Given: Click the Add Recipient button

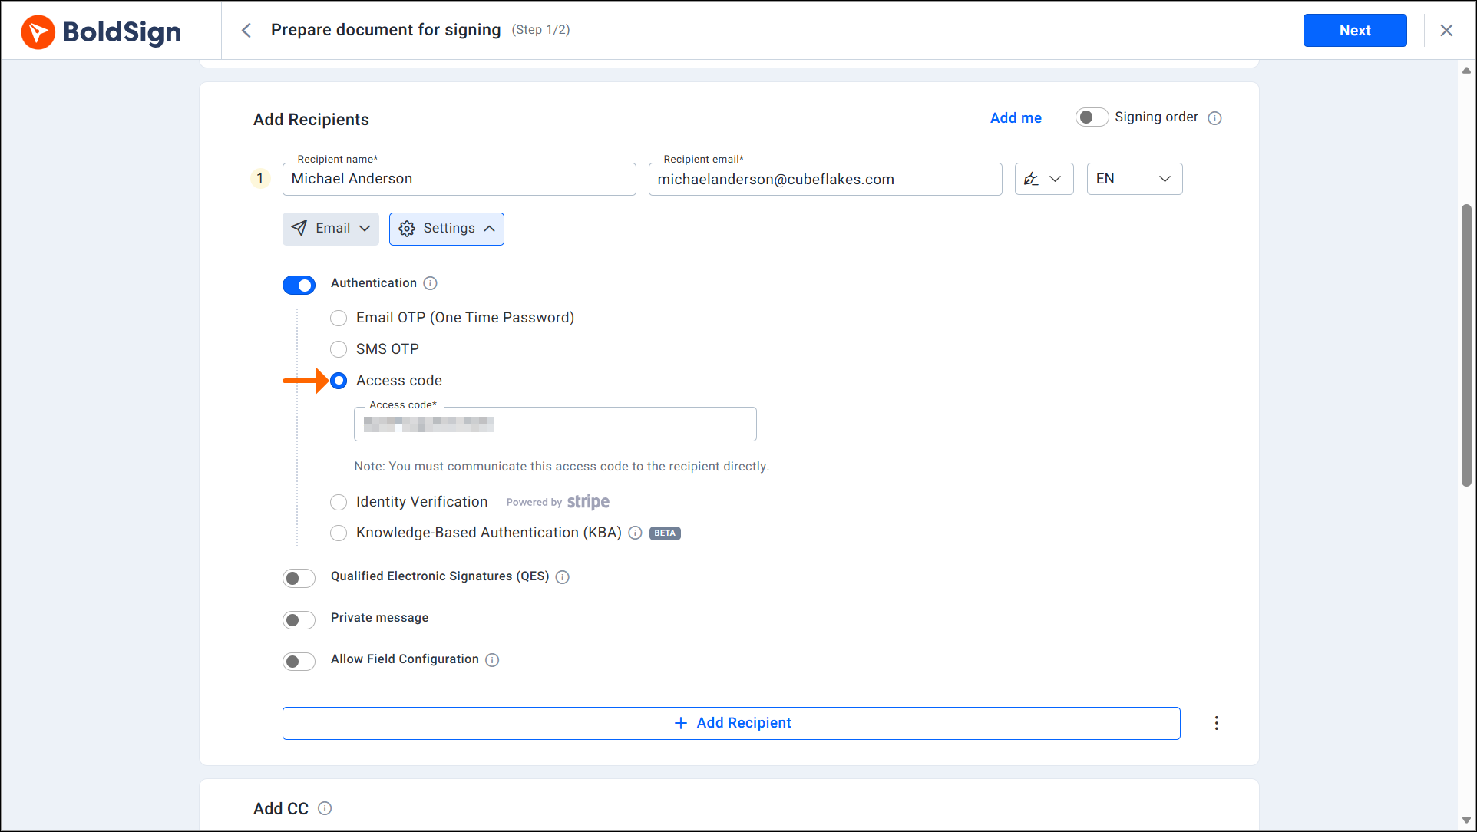Looking at the screenshot, I should pyautogui.click(x=732, y=723).
